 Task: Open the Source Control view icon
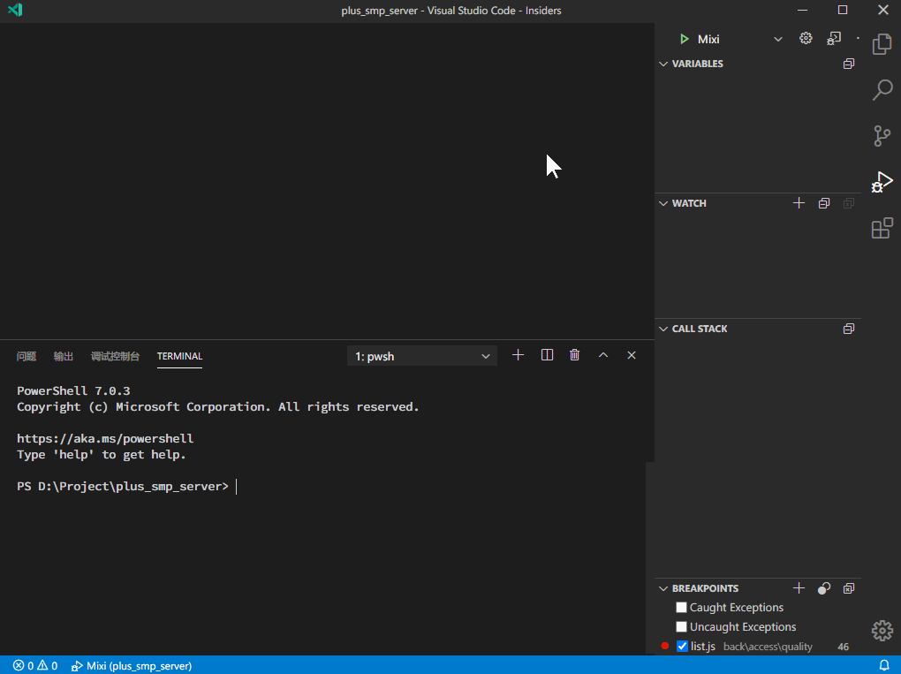(x=882, y=136)
